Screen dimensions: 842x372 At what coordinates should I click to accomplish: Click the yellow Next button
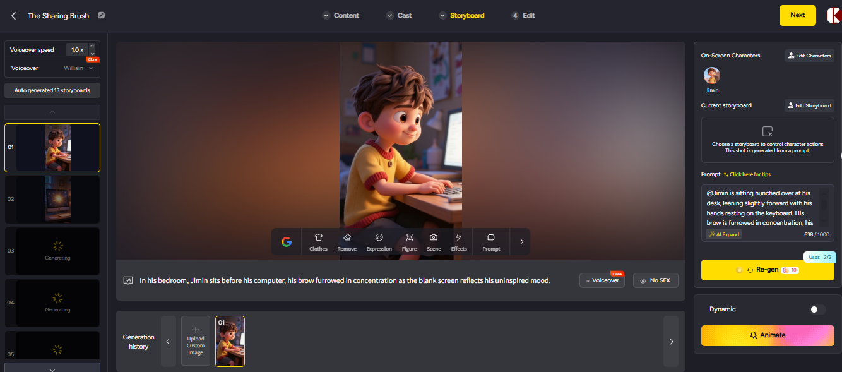tap(798, 15)
